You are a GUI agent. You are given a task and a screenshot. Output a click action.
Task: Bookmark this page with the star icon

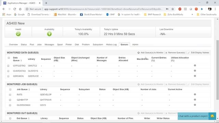(172, 9)
